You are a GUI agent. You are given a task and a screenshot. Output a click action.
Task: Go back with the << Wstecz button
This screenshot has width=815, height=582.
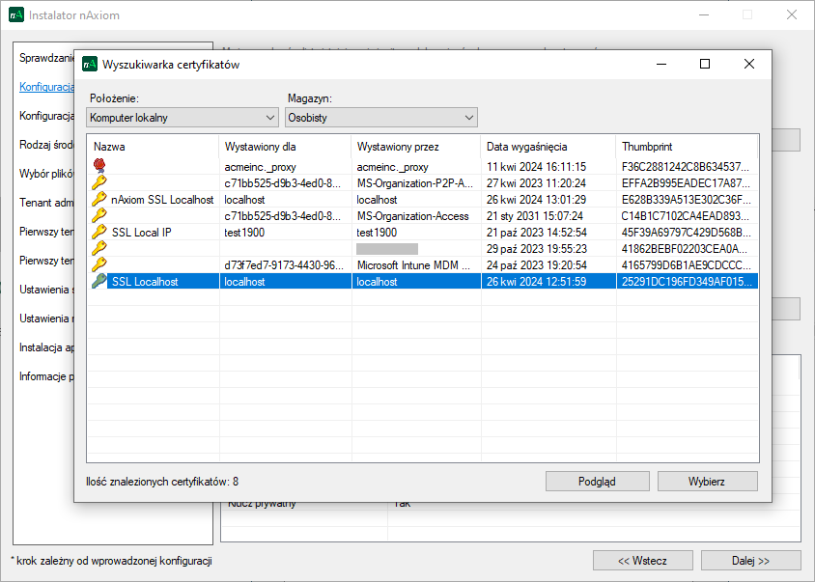(642, 561)
